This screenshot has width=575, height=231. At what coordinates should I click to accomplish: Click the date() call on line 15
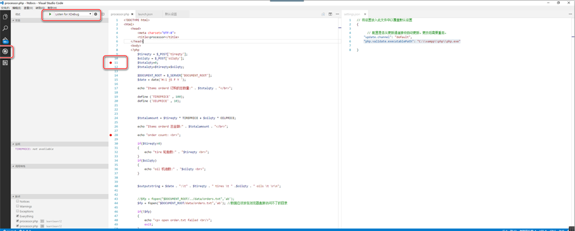170,79
